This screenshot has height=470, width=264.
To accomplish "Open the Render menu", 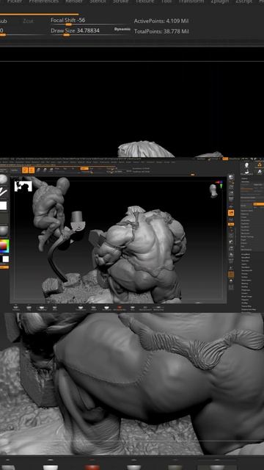I will pyautogui.click(x=74, y=1).
